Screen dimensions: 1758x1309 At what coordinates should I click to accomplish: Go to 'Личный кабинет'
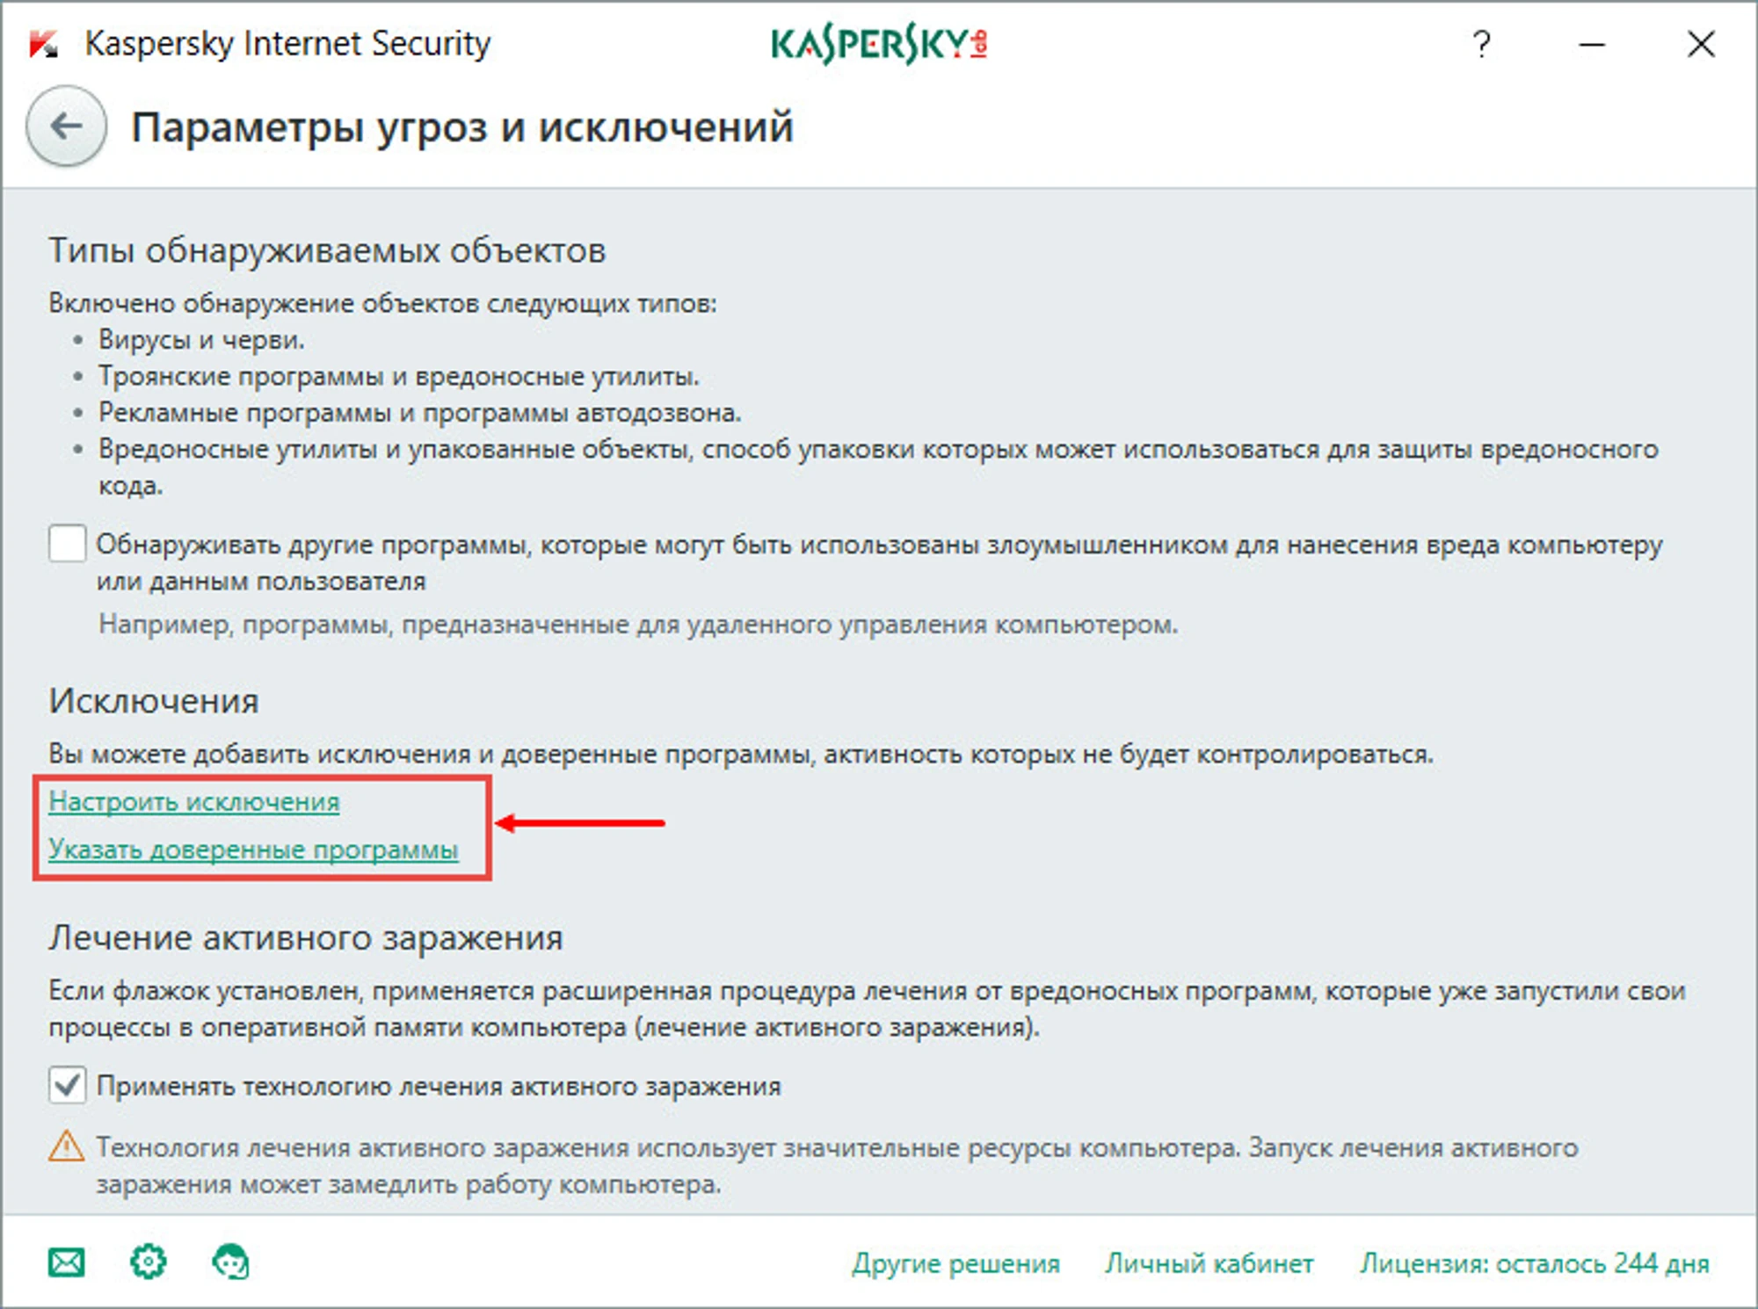[1209, 1263]
